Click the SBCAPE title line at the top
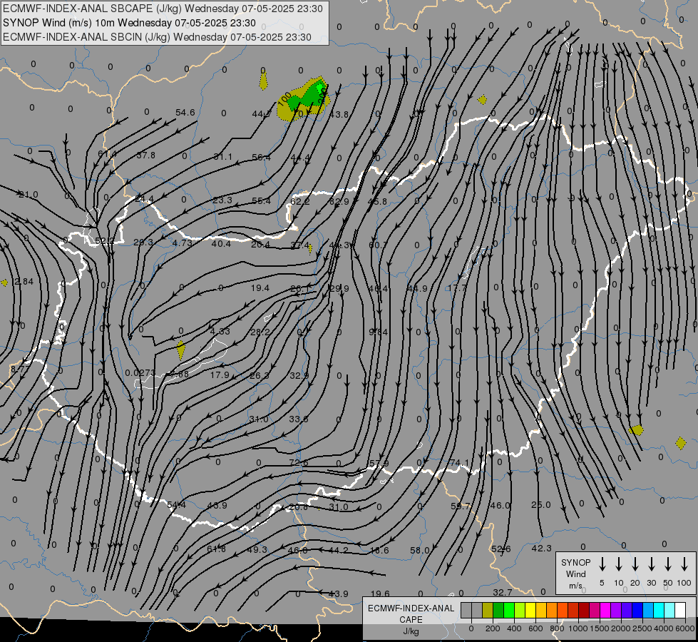 click(163, 9)
